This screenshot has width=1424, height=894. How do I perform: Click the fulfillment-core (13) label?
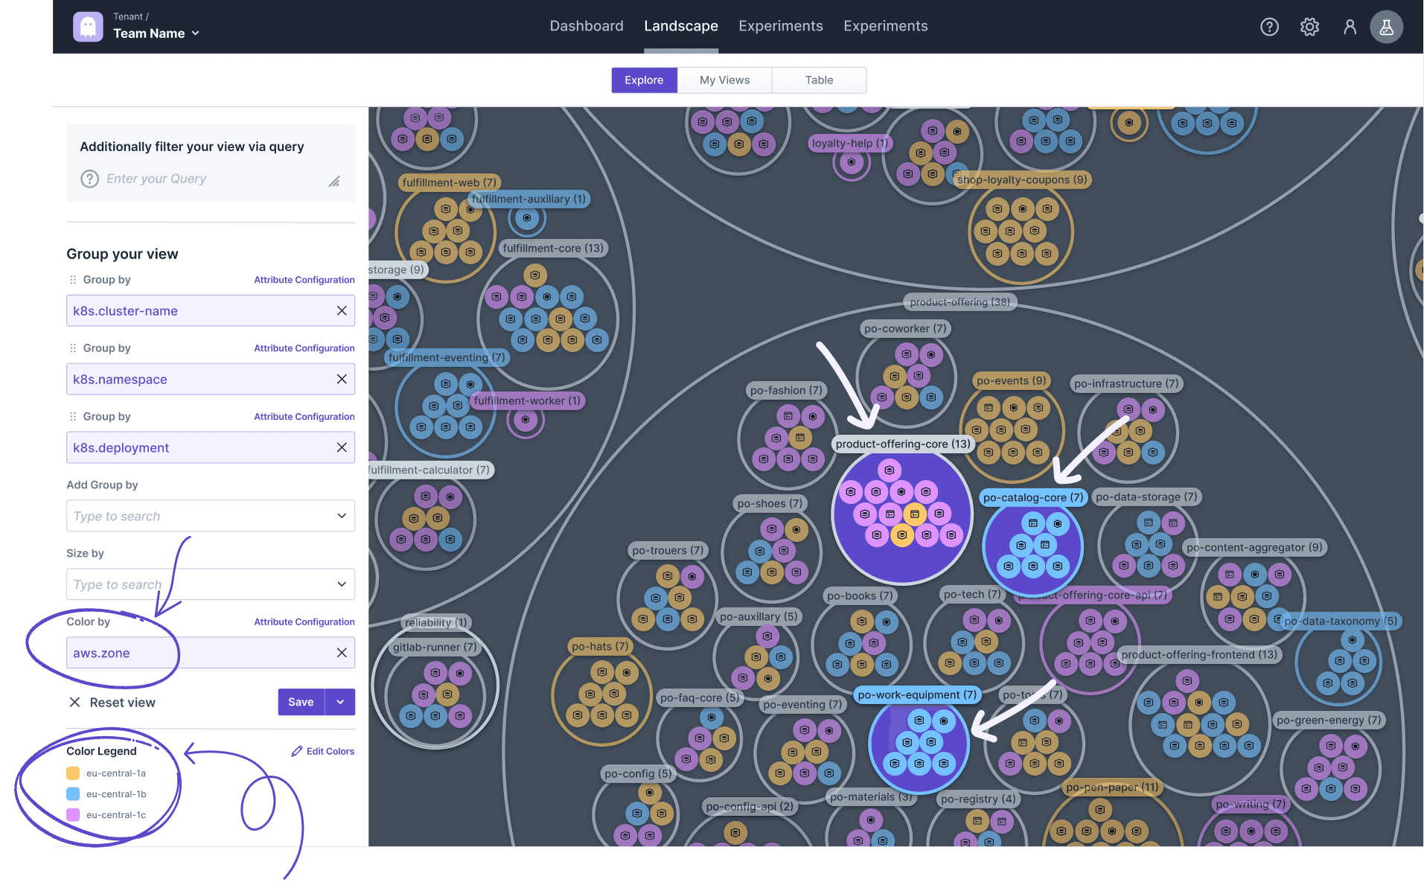coord(553,248)
